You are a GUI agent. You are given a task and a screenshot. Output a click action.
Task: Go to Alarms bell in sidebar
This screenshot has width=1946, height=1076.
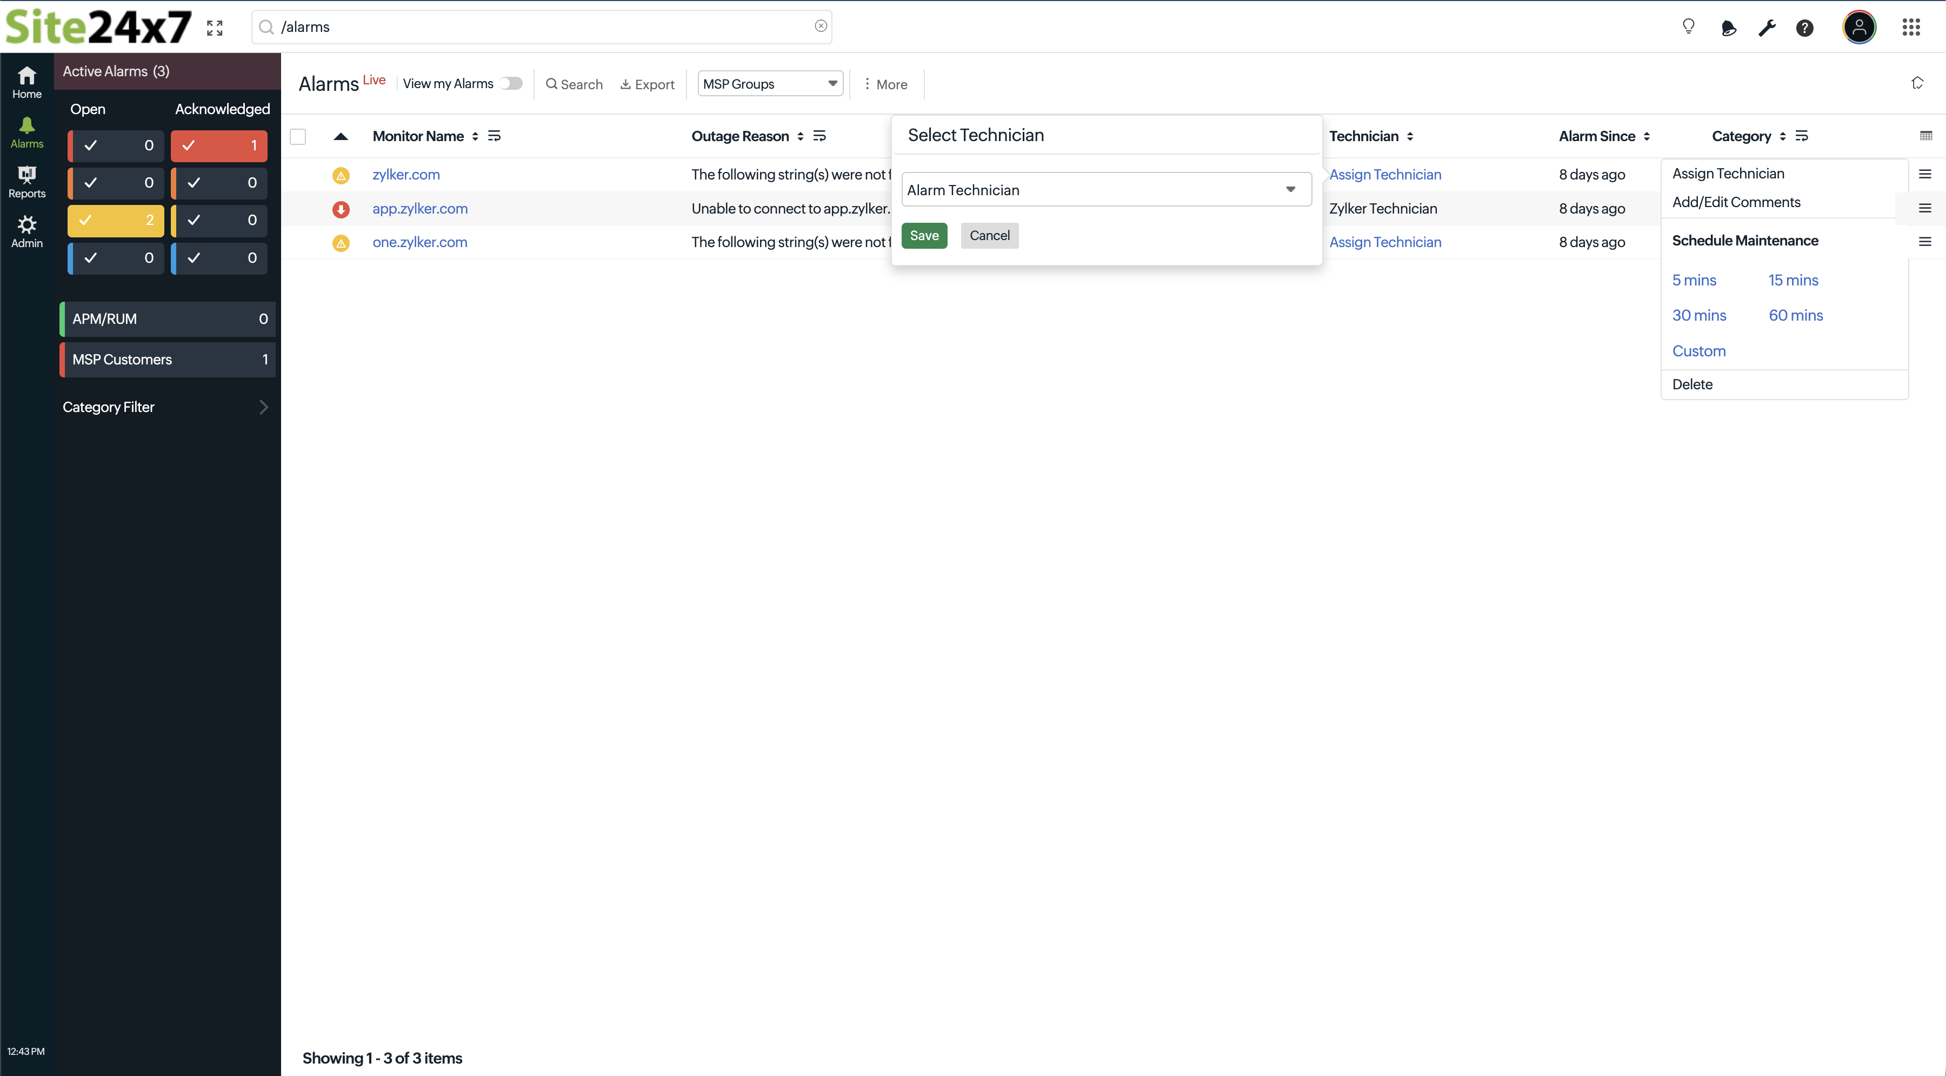click(x=26, y=132)
